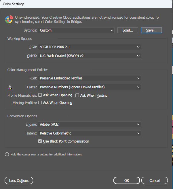
Task: Click the Intent label
Action: (32, 133)
